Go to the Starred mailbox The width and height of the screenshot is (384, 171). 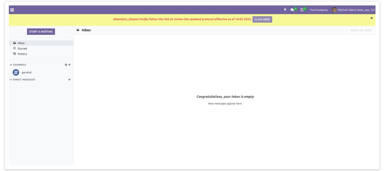point(41,48)
